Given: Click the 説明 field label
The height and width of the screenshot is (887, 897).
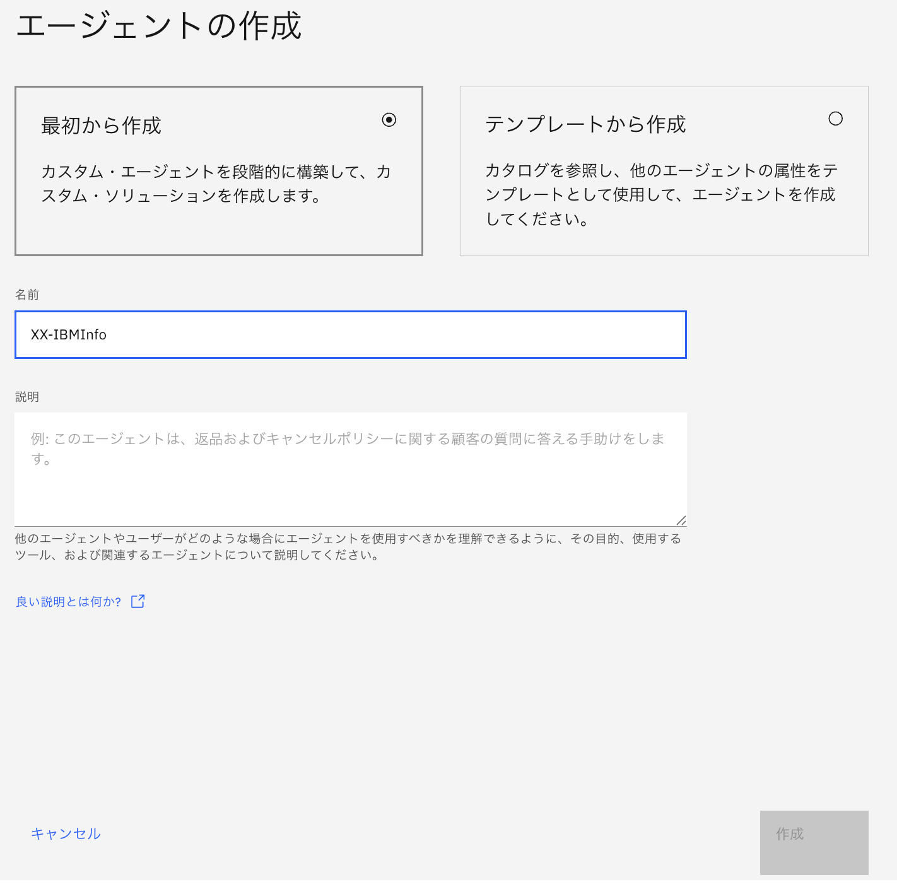Looking at the screenshot, I should 27,397.
